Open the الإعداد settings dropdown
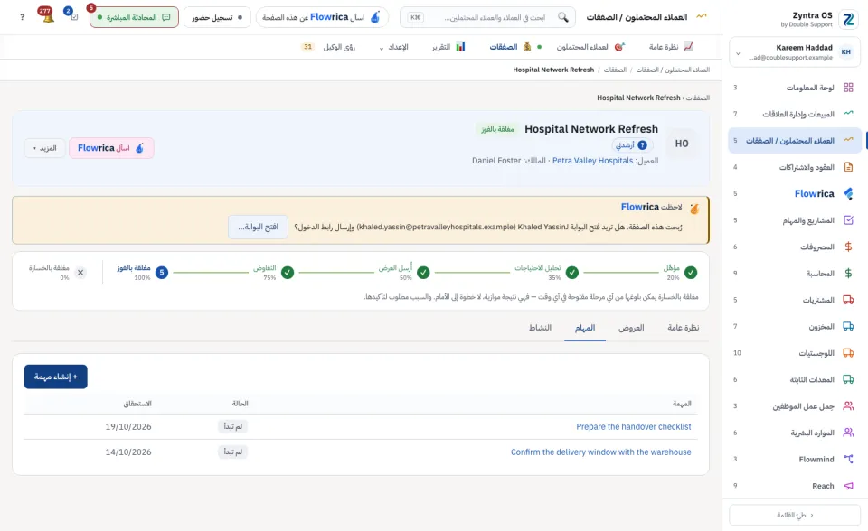 393,47
